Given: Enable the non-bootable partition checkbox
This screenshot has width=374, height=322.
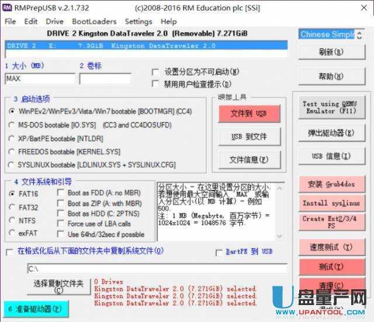Looking at the screenshot, I should (x=155, y=72).
